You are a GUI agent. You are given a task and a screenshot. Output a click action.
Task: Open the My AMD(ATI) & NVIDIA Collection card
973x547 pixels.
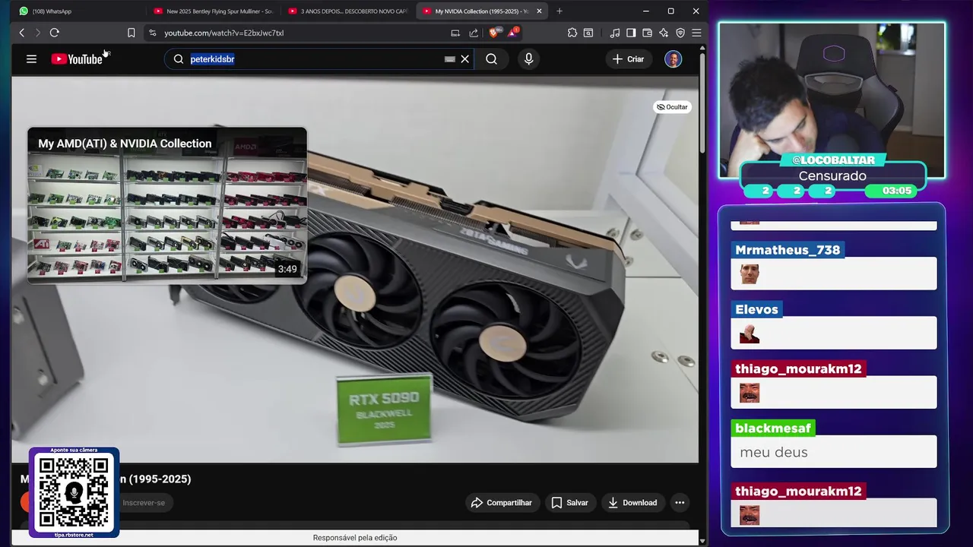(x=167, y=205)
